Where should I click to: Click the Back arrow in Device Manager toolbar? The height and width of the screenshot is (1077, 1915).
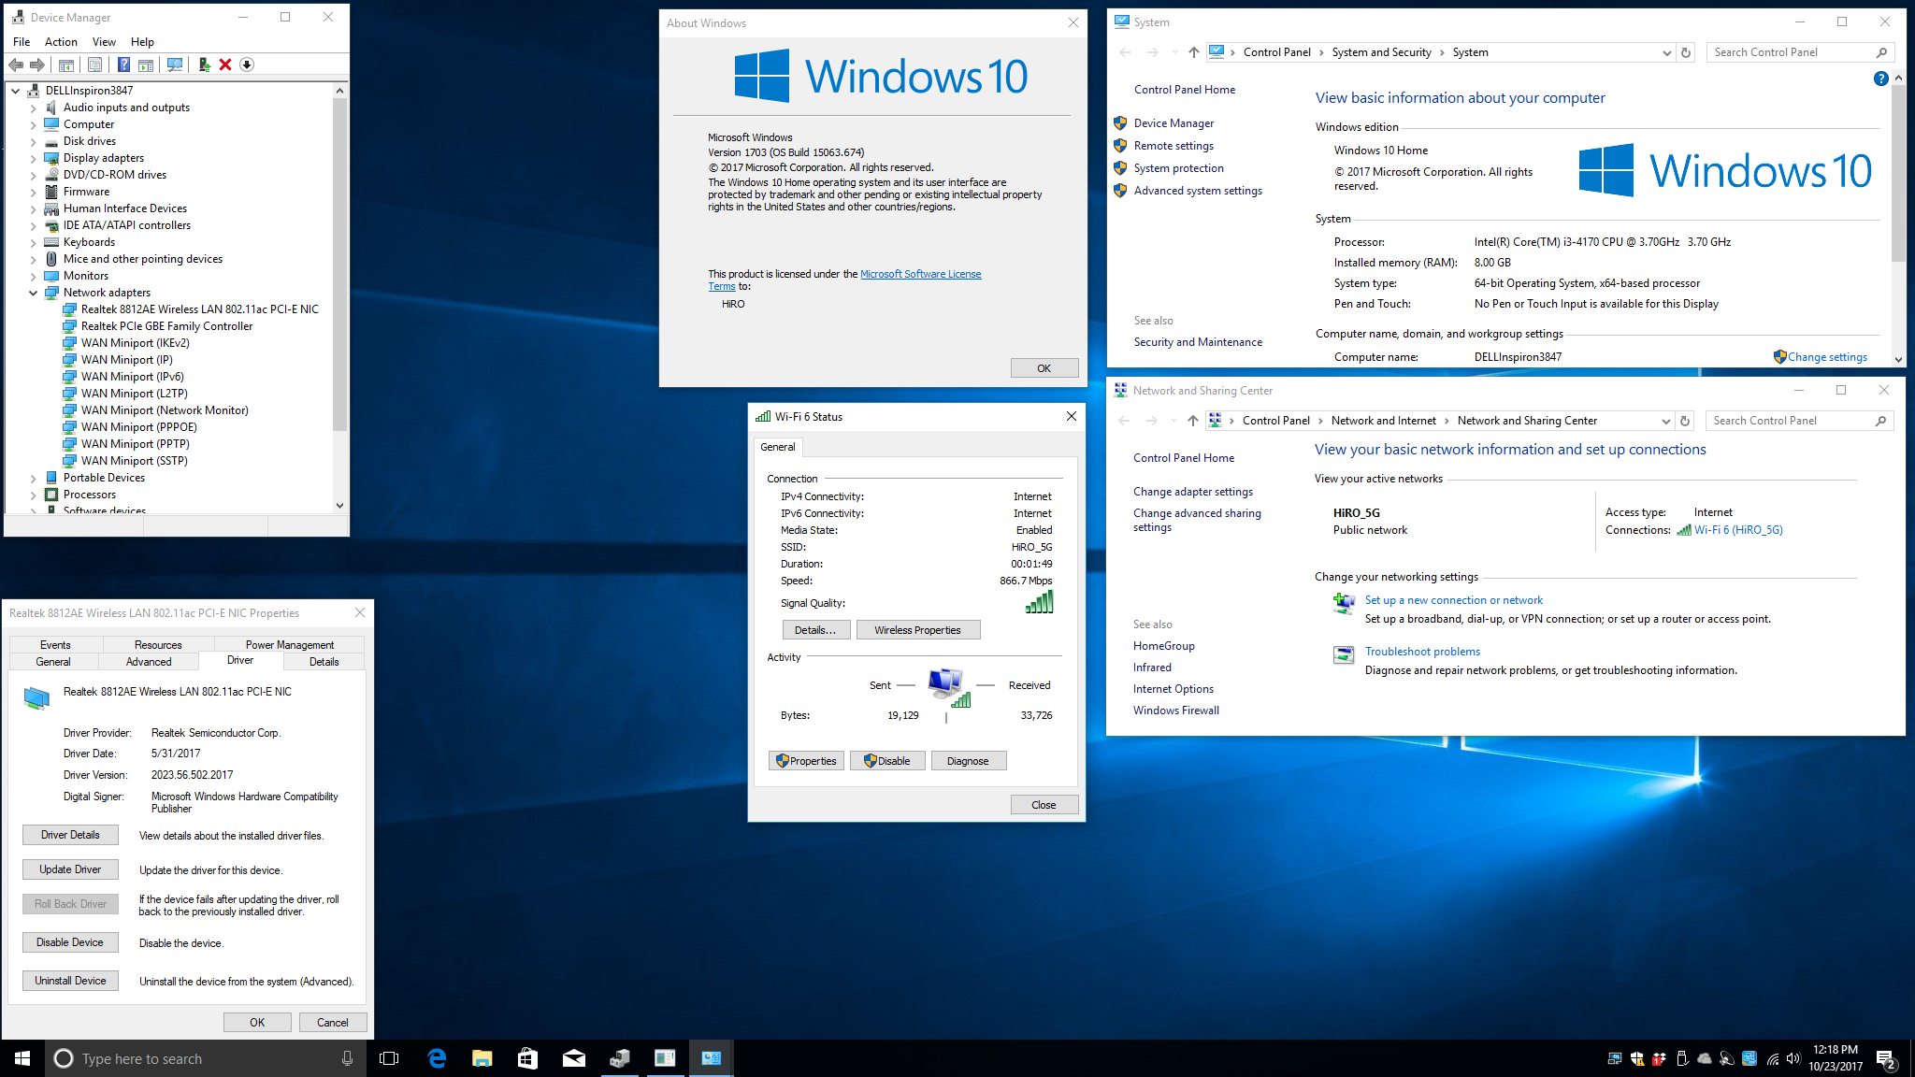point(16,65)
